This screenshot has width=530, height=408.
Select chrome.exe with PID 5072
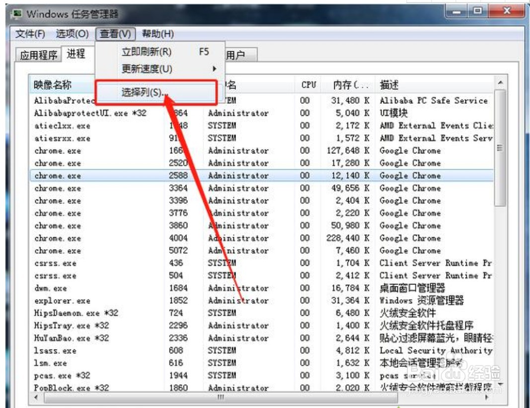[x=262, y=251]
